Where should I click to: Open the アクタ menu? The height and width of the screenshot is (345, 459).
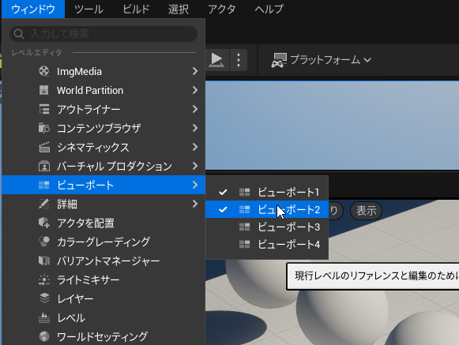point(221,9)
